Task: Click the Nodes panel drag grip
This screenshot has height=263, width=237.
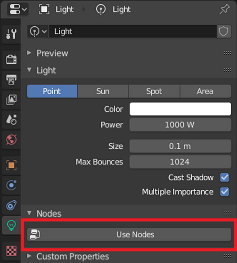Action: (x=227, y=213)
